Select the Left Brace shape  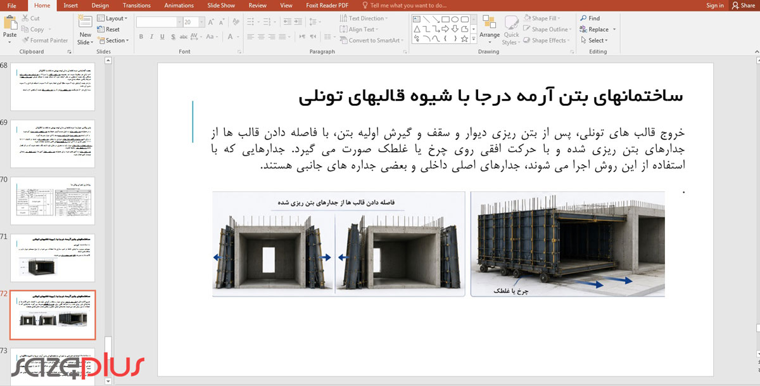click(x=445, y=39)
